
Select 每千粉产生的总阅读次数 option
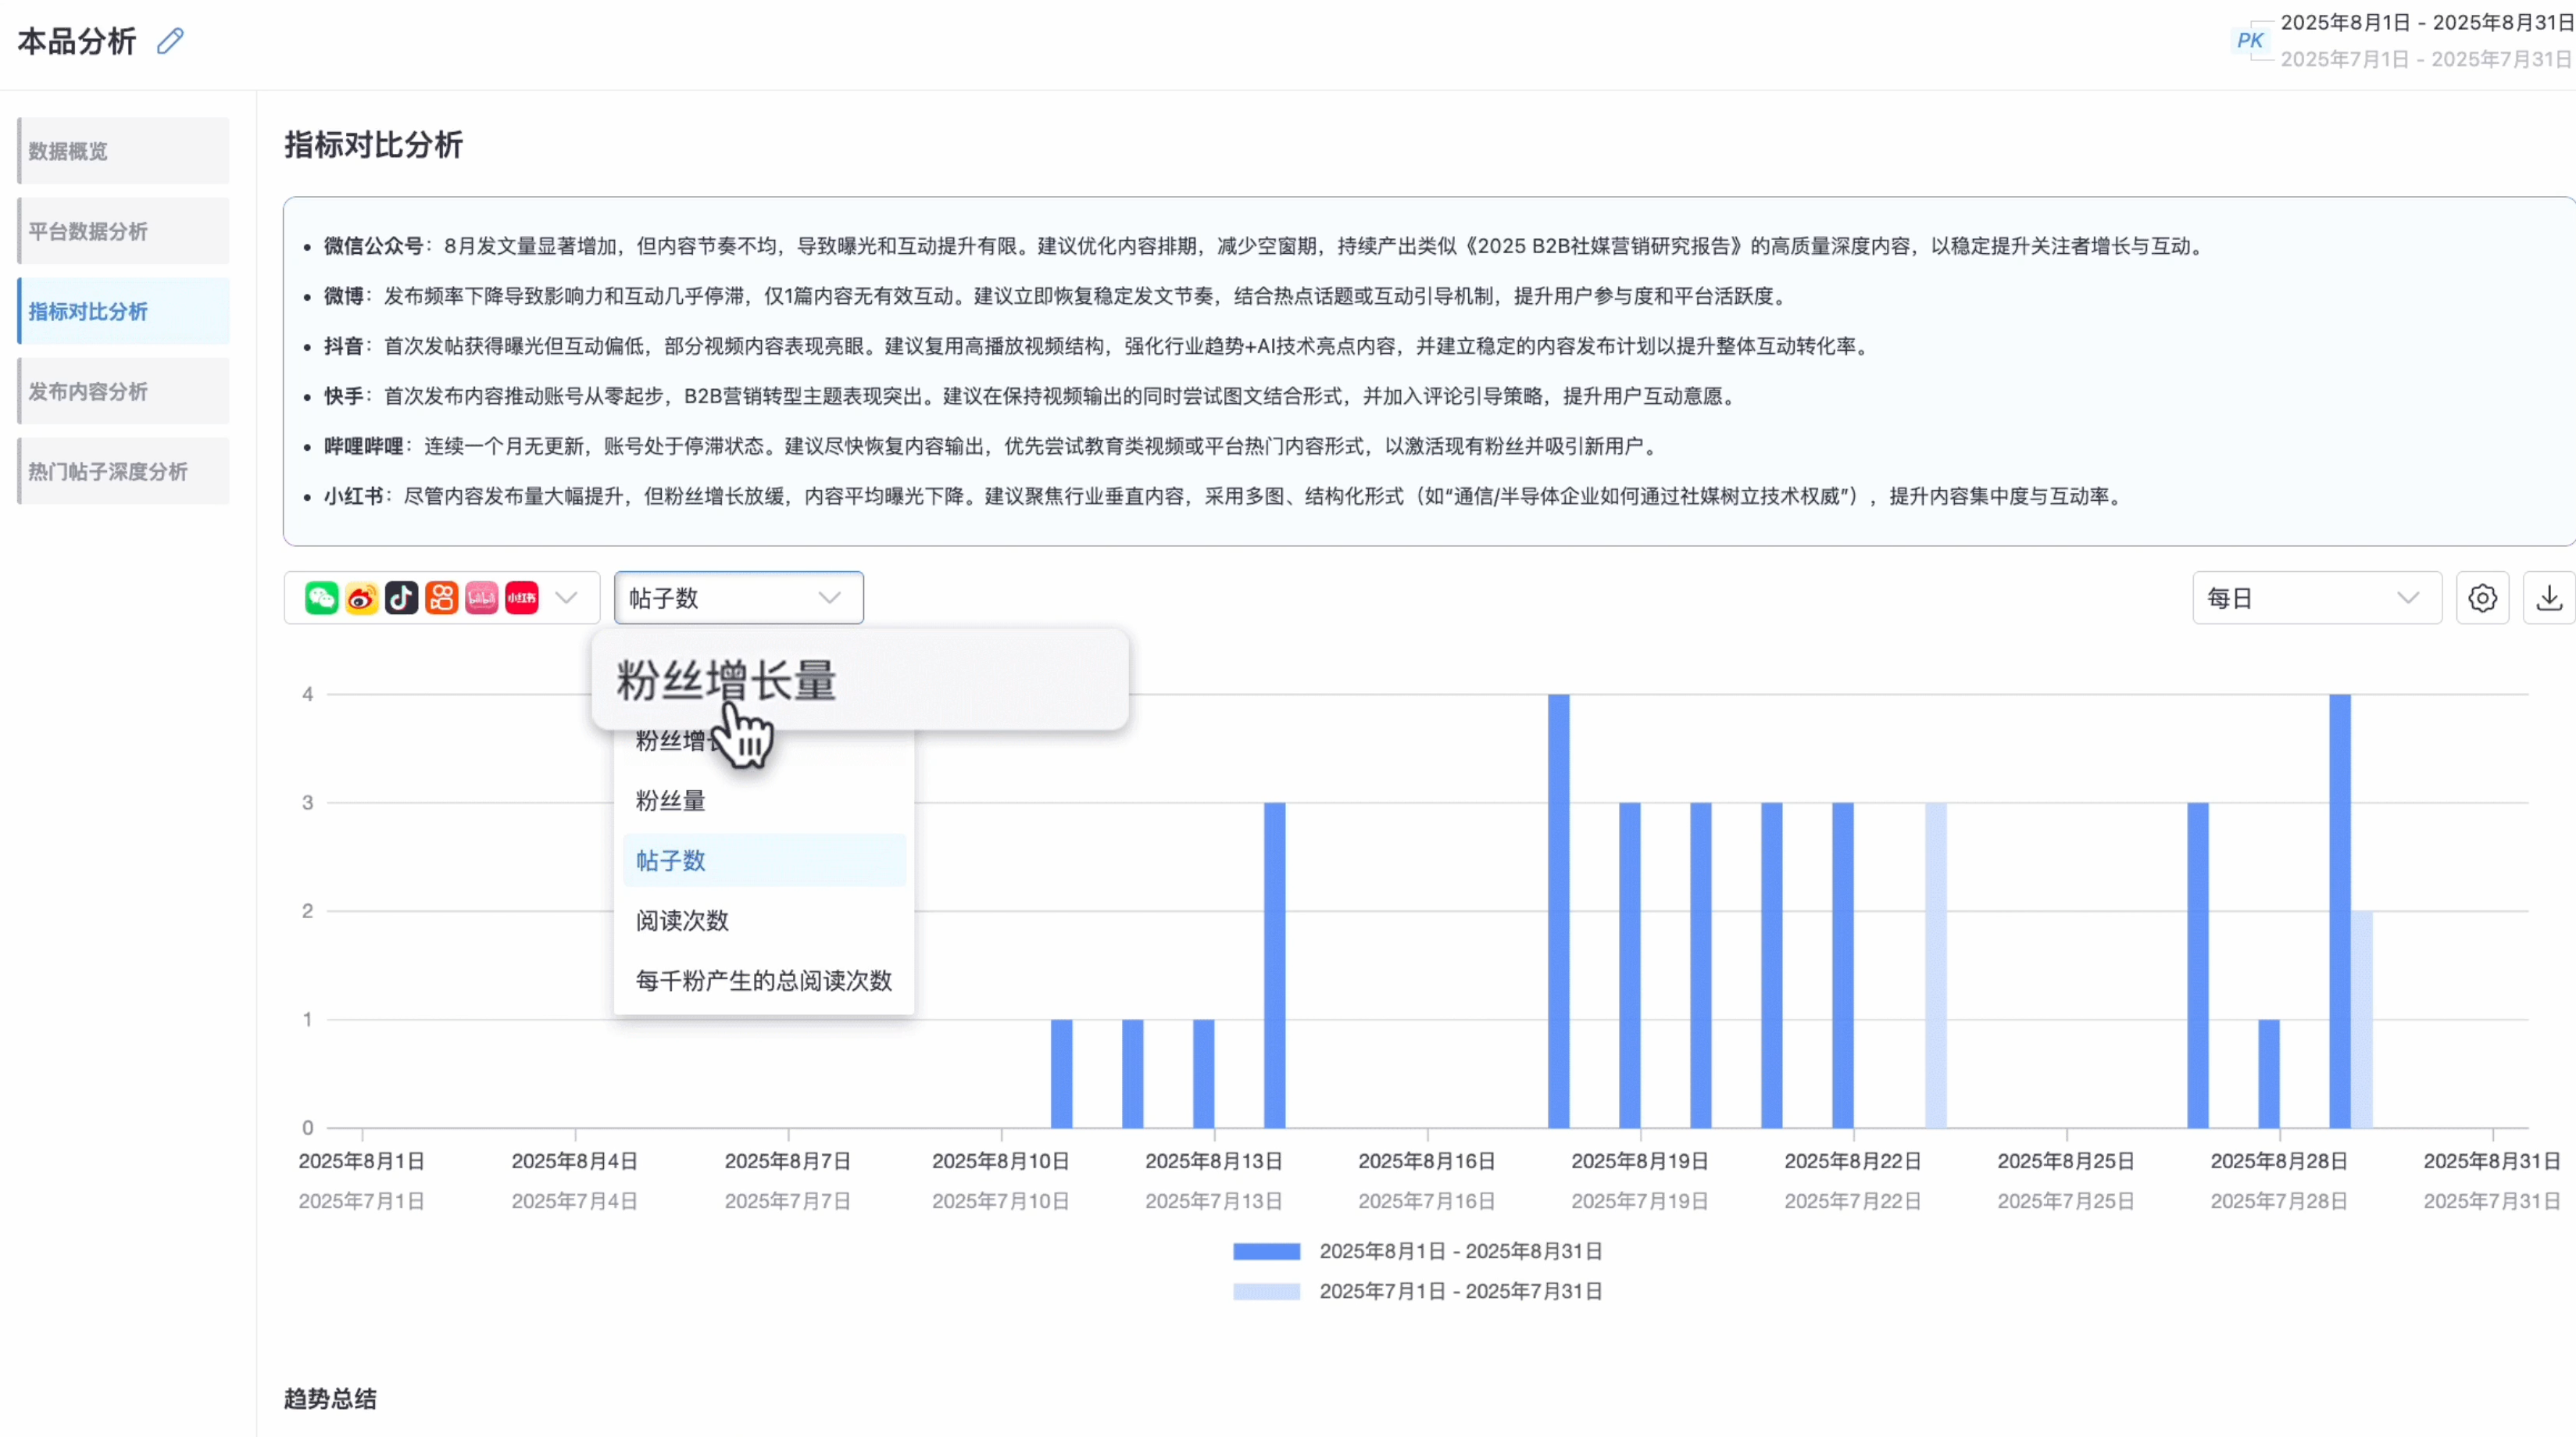coord(763,981)
